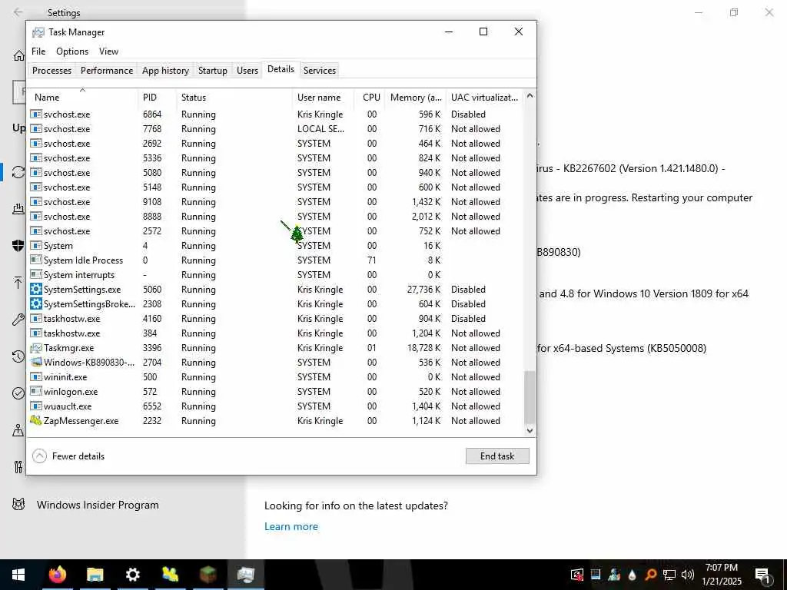Switch to the Users tab
The height and width of the screenshot is (590, 787).
247,70
